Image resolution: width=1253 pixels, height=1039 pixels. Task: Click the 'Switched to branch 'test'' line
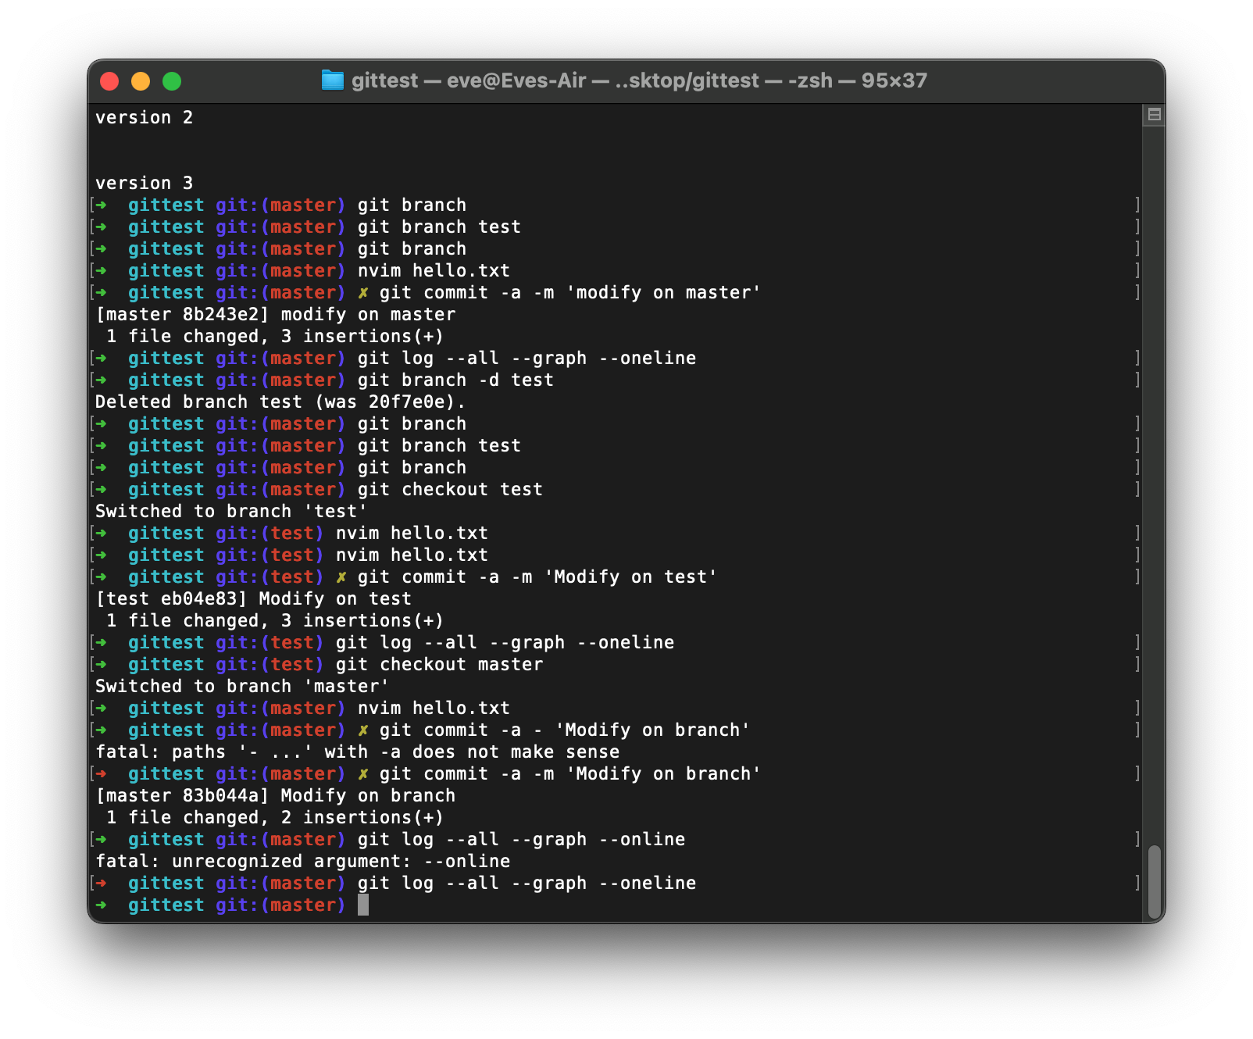pos(230,511)
